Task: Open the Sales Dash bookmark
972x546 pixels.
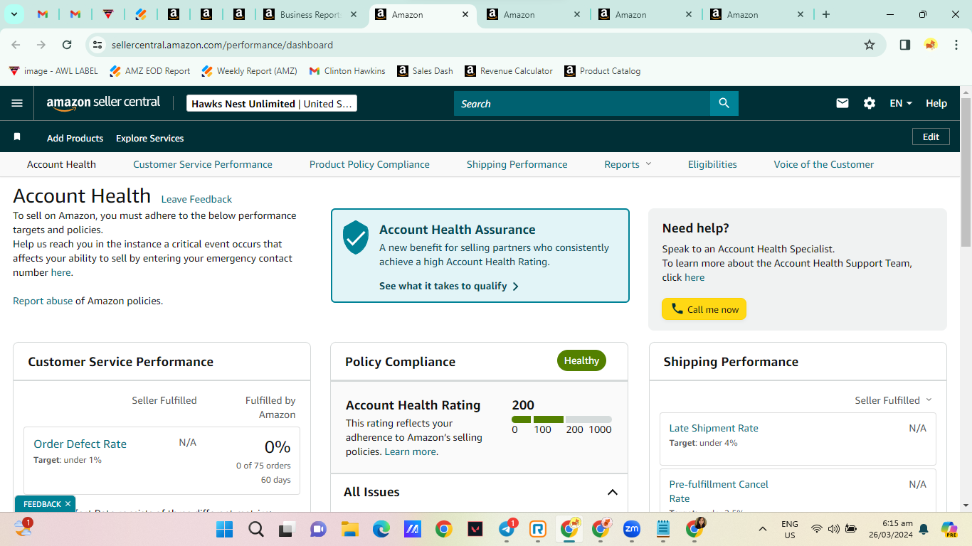Action: coord(425,71)
